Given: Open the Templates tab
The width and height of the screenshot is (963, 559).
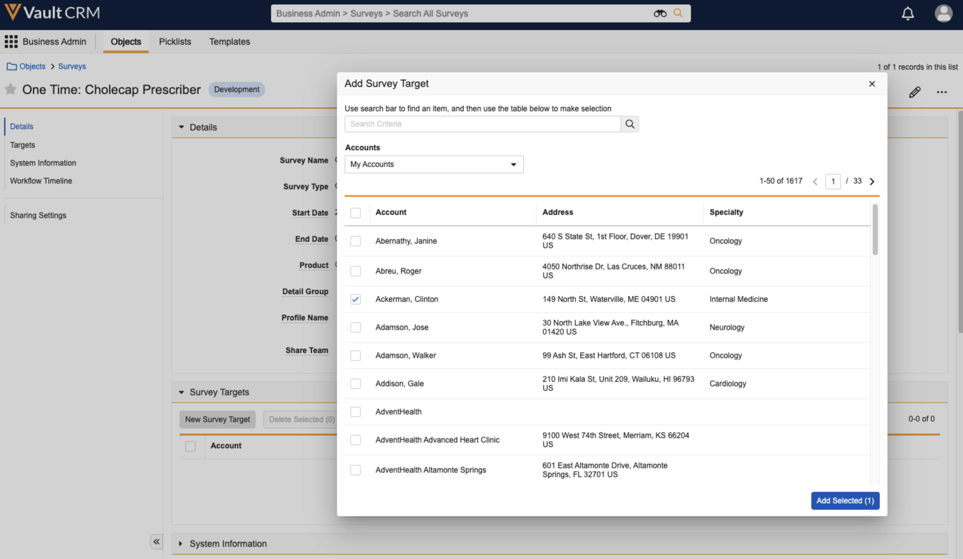Looking at the screenshot, I should pyautogui.click(x=229, y=42).
